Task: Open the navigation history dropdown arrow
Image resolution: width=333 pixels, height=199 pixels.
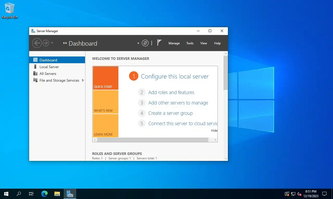Action: pyautogui.click(x=52, y=43)
